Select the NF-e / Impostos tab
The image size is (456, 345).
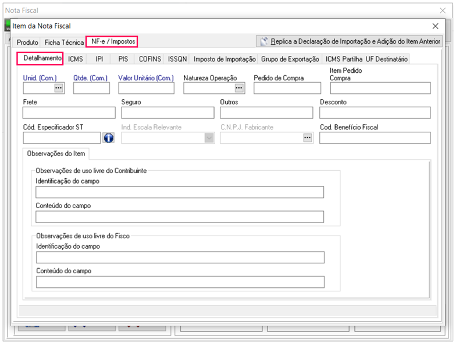pyautogui.click(x=112, y=42)
